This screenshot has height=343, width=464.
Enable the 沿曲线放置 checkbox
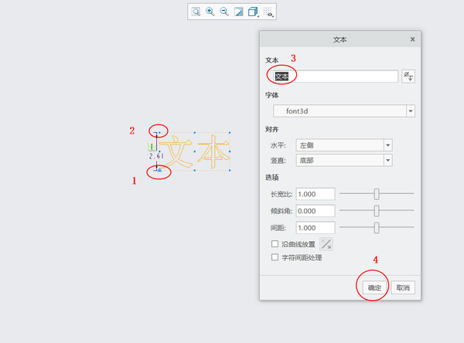275,243
